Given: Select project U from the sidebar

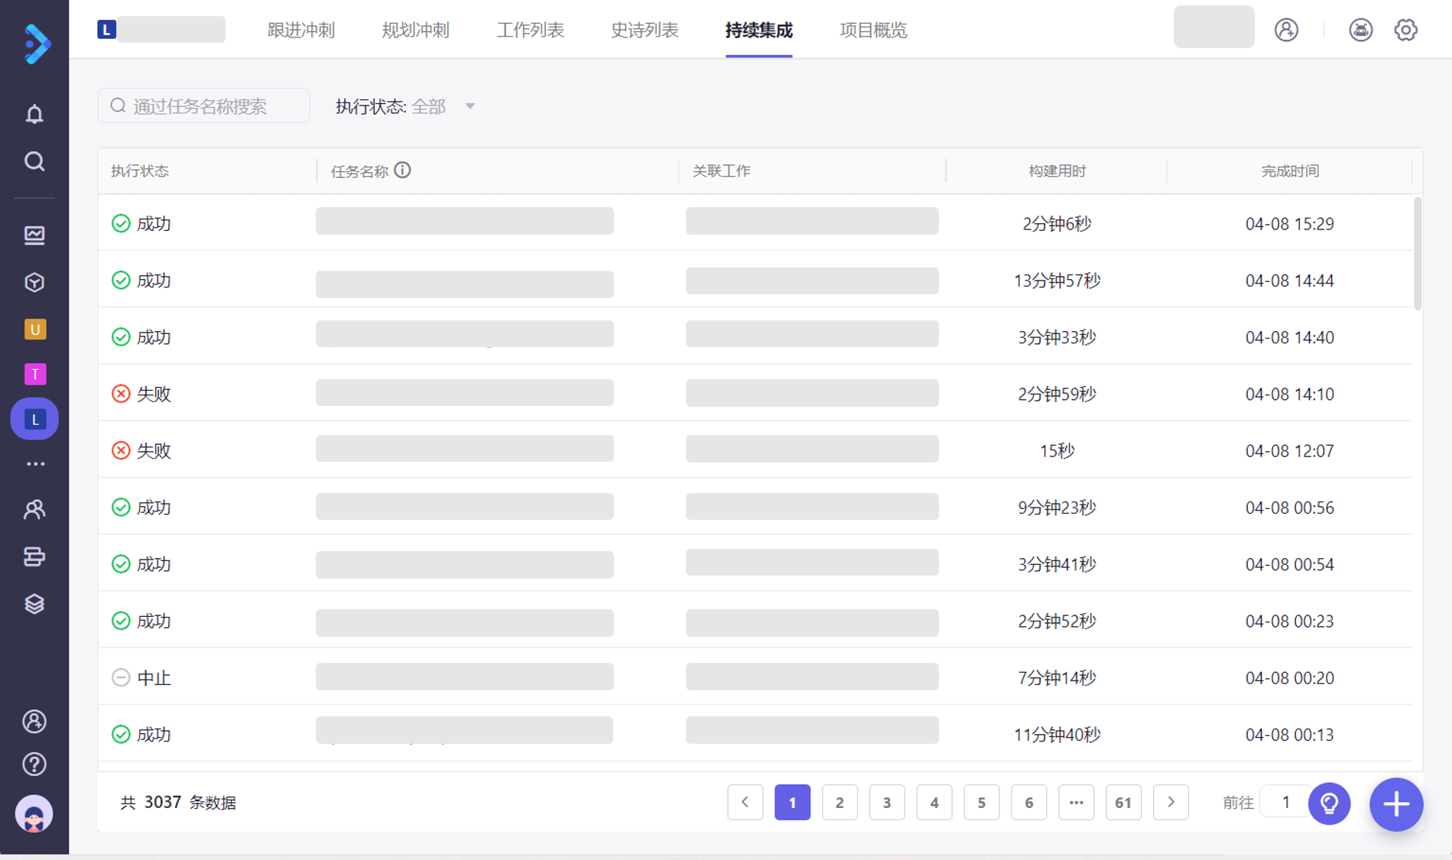Looking at the screenshot, I should click(x=34, y=329).
